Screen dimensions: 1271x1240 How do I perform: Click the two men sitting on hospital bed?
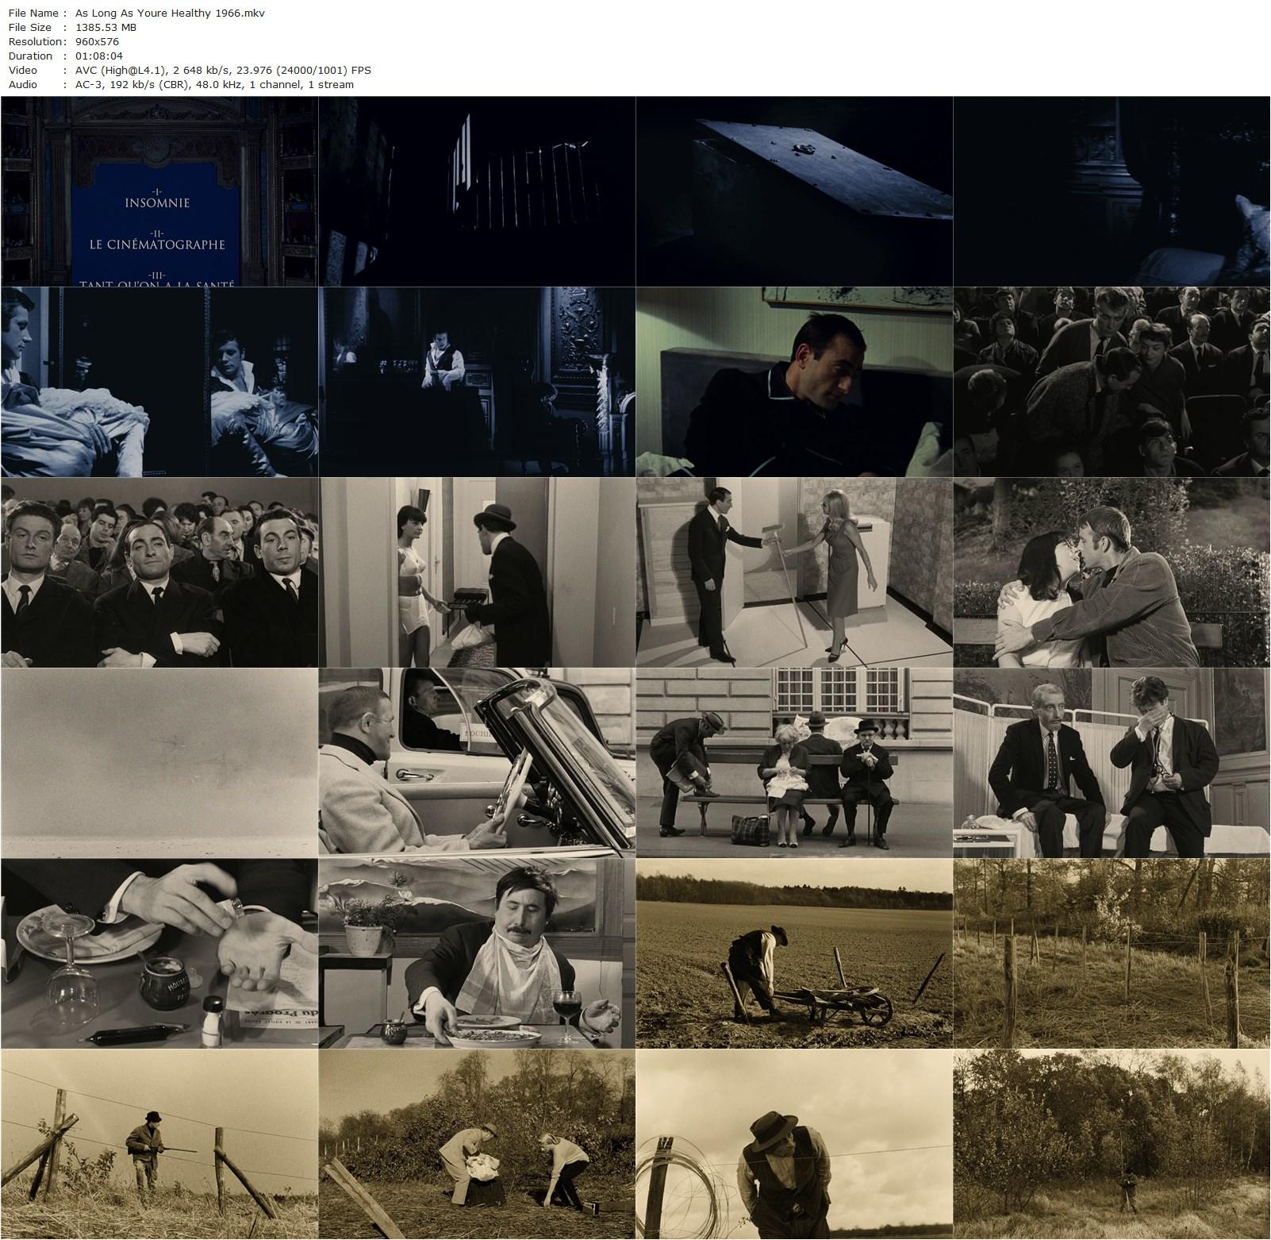pos(1112,762)
